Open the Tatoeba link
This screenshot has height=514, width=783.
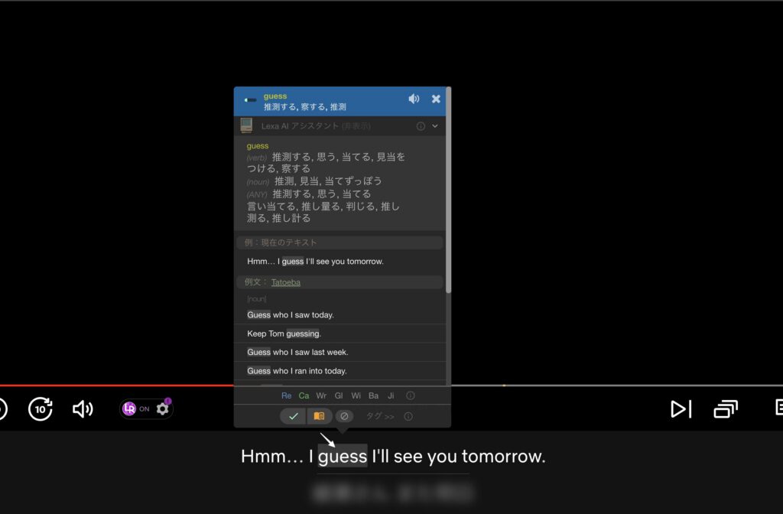click(286, 281)
